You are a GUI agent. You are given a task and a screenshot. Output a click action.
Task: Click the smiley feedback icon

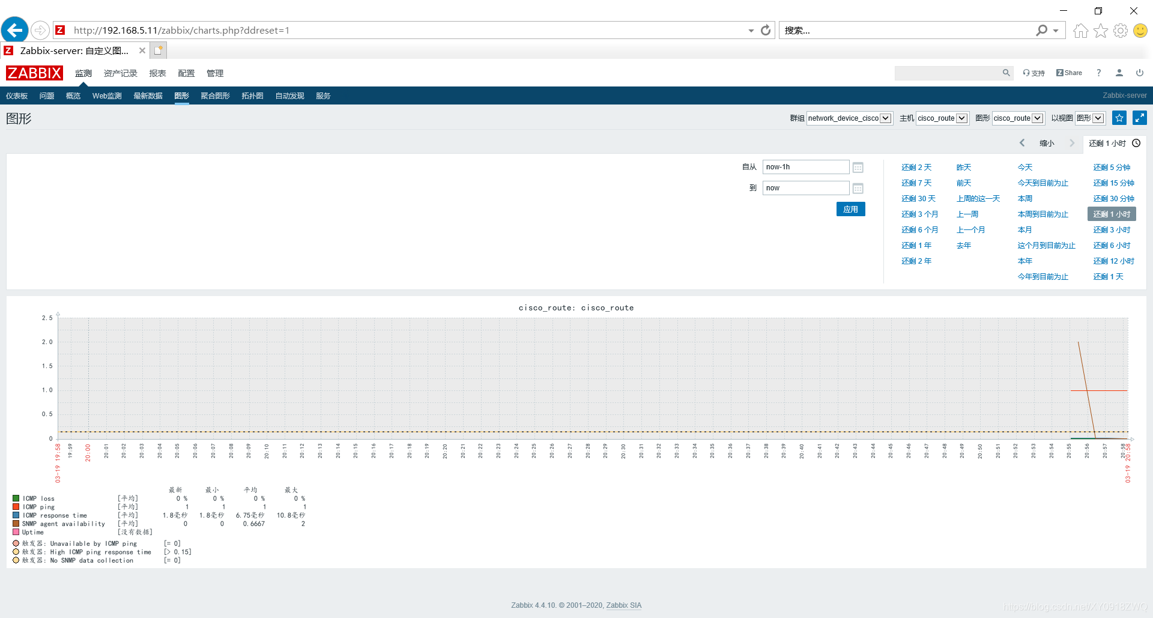[x=1140, y=30]
